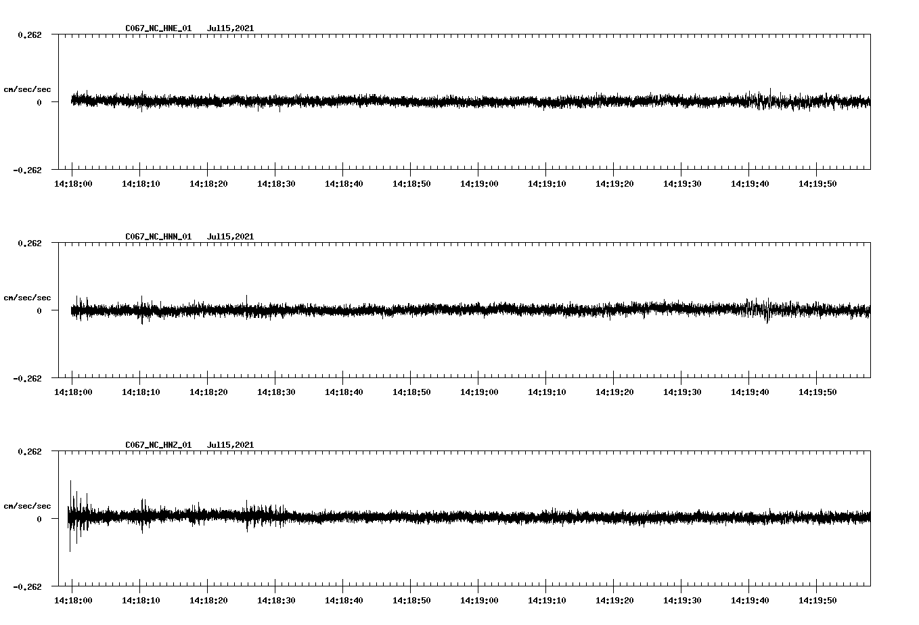Viewport: 919px width, 625px height.
Task: Click the cm/sec/sec axis label on HNZ plot
Action: [28, 505]
